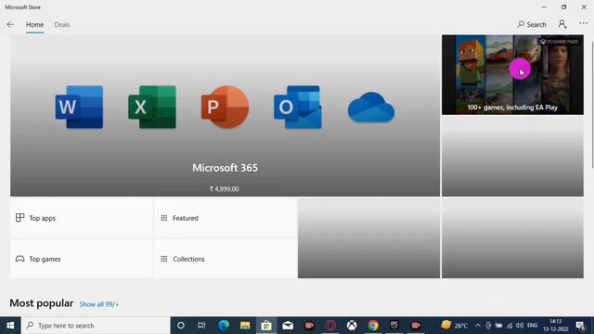This screenshot has height=334, width=594.
Task: Show hidden system tray icons
Action: [x=478, y=326]
